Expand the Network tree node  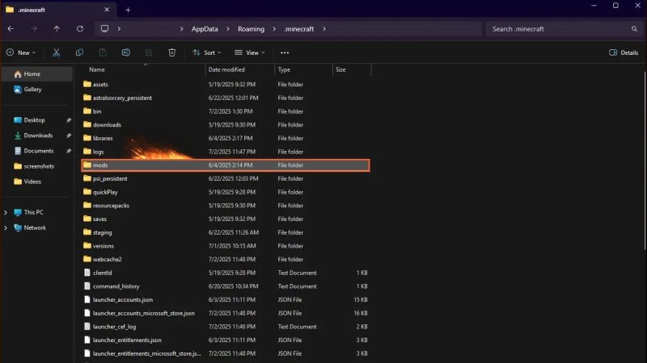tap(6, 227)
